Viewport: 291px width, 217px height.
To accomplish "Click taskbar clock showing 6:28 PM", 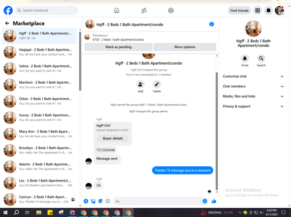I will 271,212.
